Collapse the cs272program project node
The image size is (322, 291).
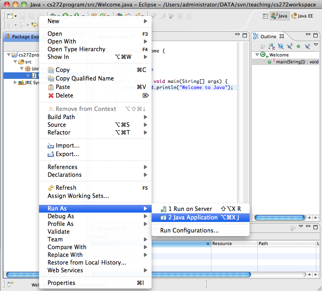9,55
